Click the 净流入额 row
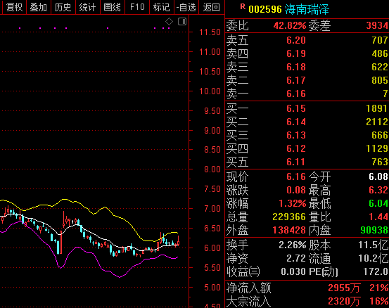 pyautogui.click(x=307, y=288)
